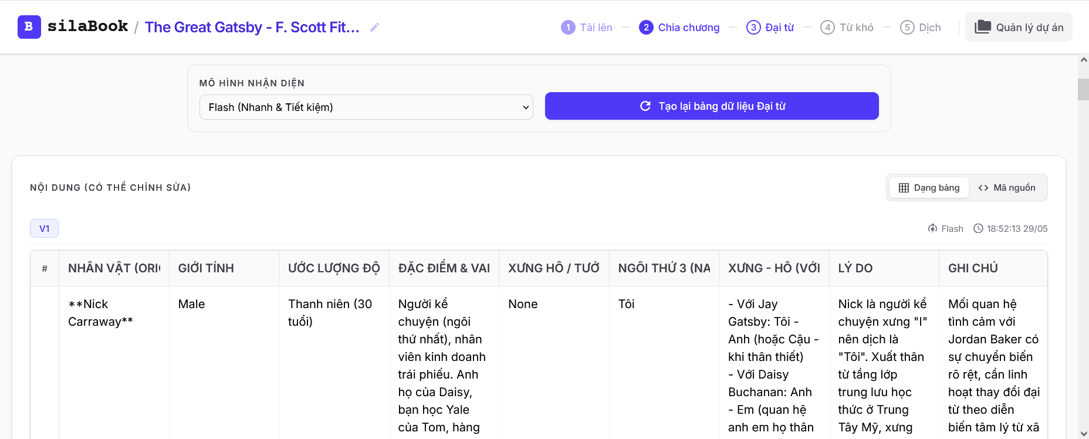Click the page scrollbar down arrow

coord(1084,434)
